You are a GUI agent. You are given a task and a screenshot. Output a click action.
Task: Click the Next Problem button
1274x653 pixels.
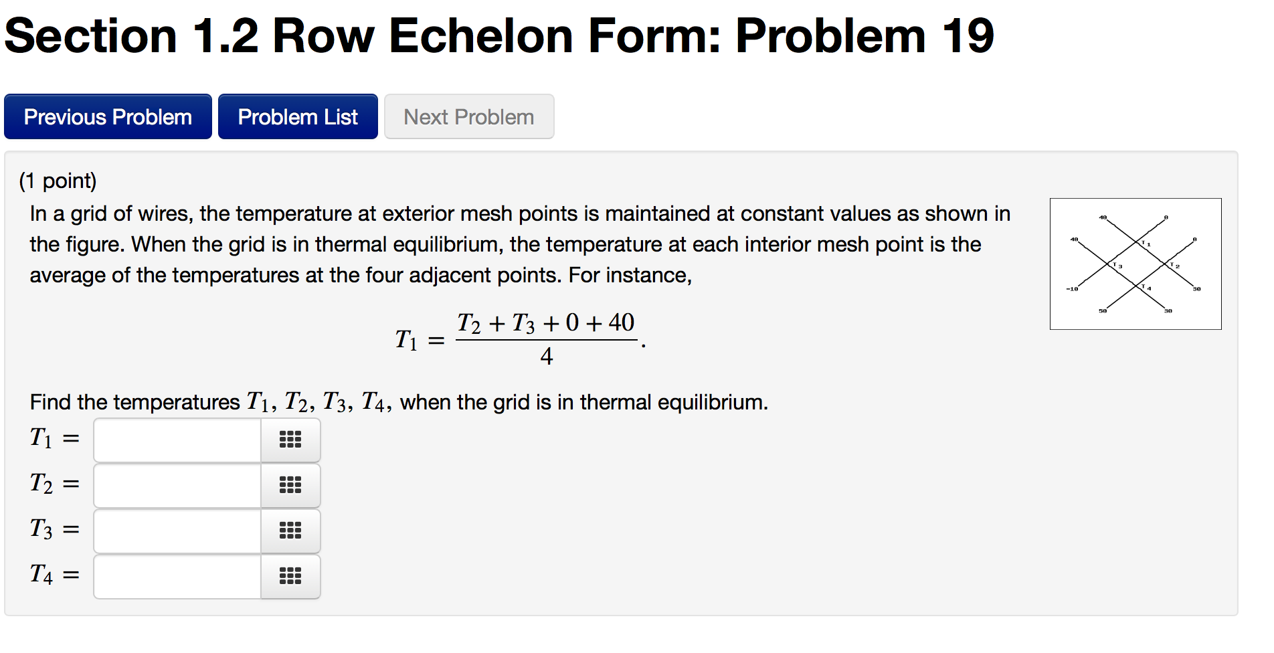click(468, 116)
